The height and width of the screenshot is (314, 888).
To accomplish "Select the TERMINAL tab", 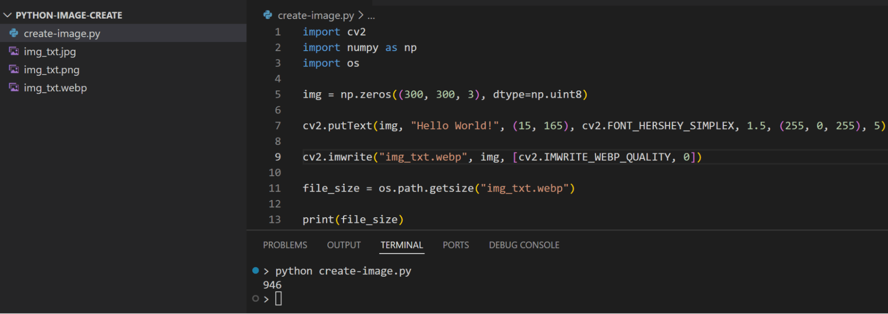I will [x=402, y=245].
